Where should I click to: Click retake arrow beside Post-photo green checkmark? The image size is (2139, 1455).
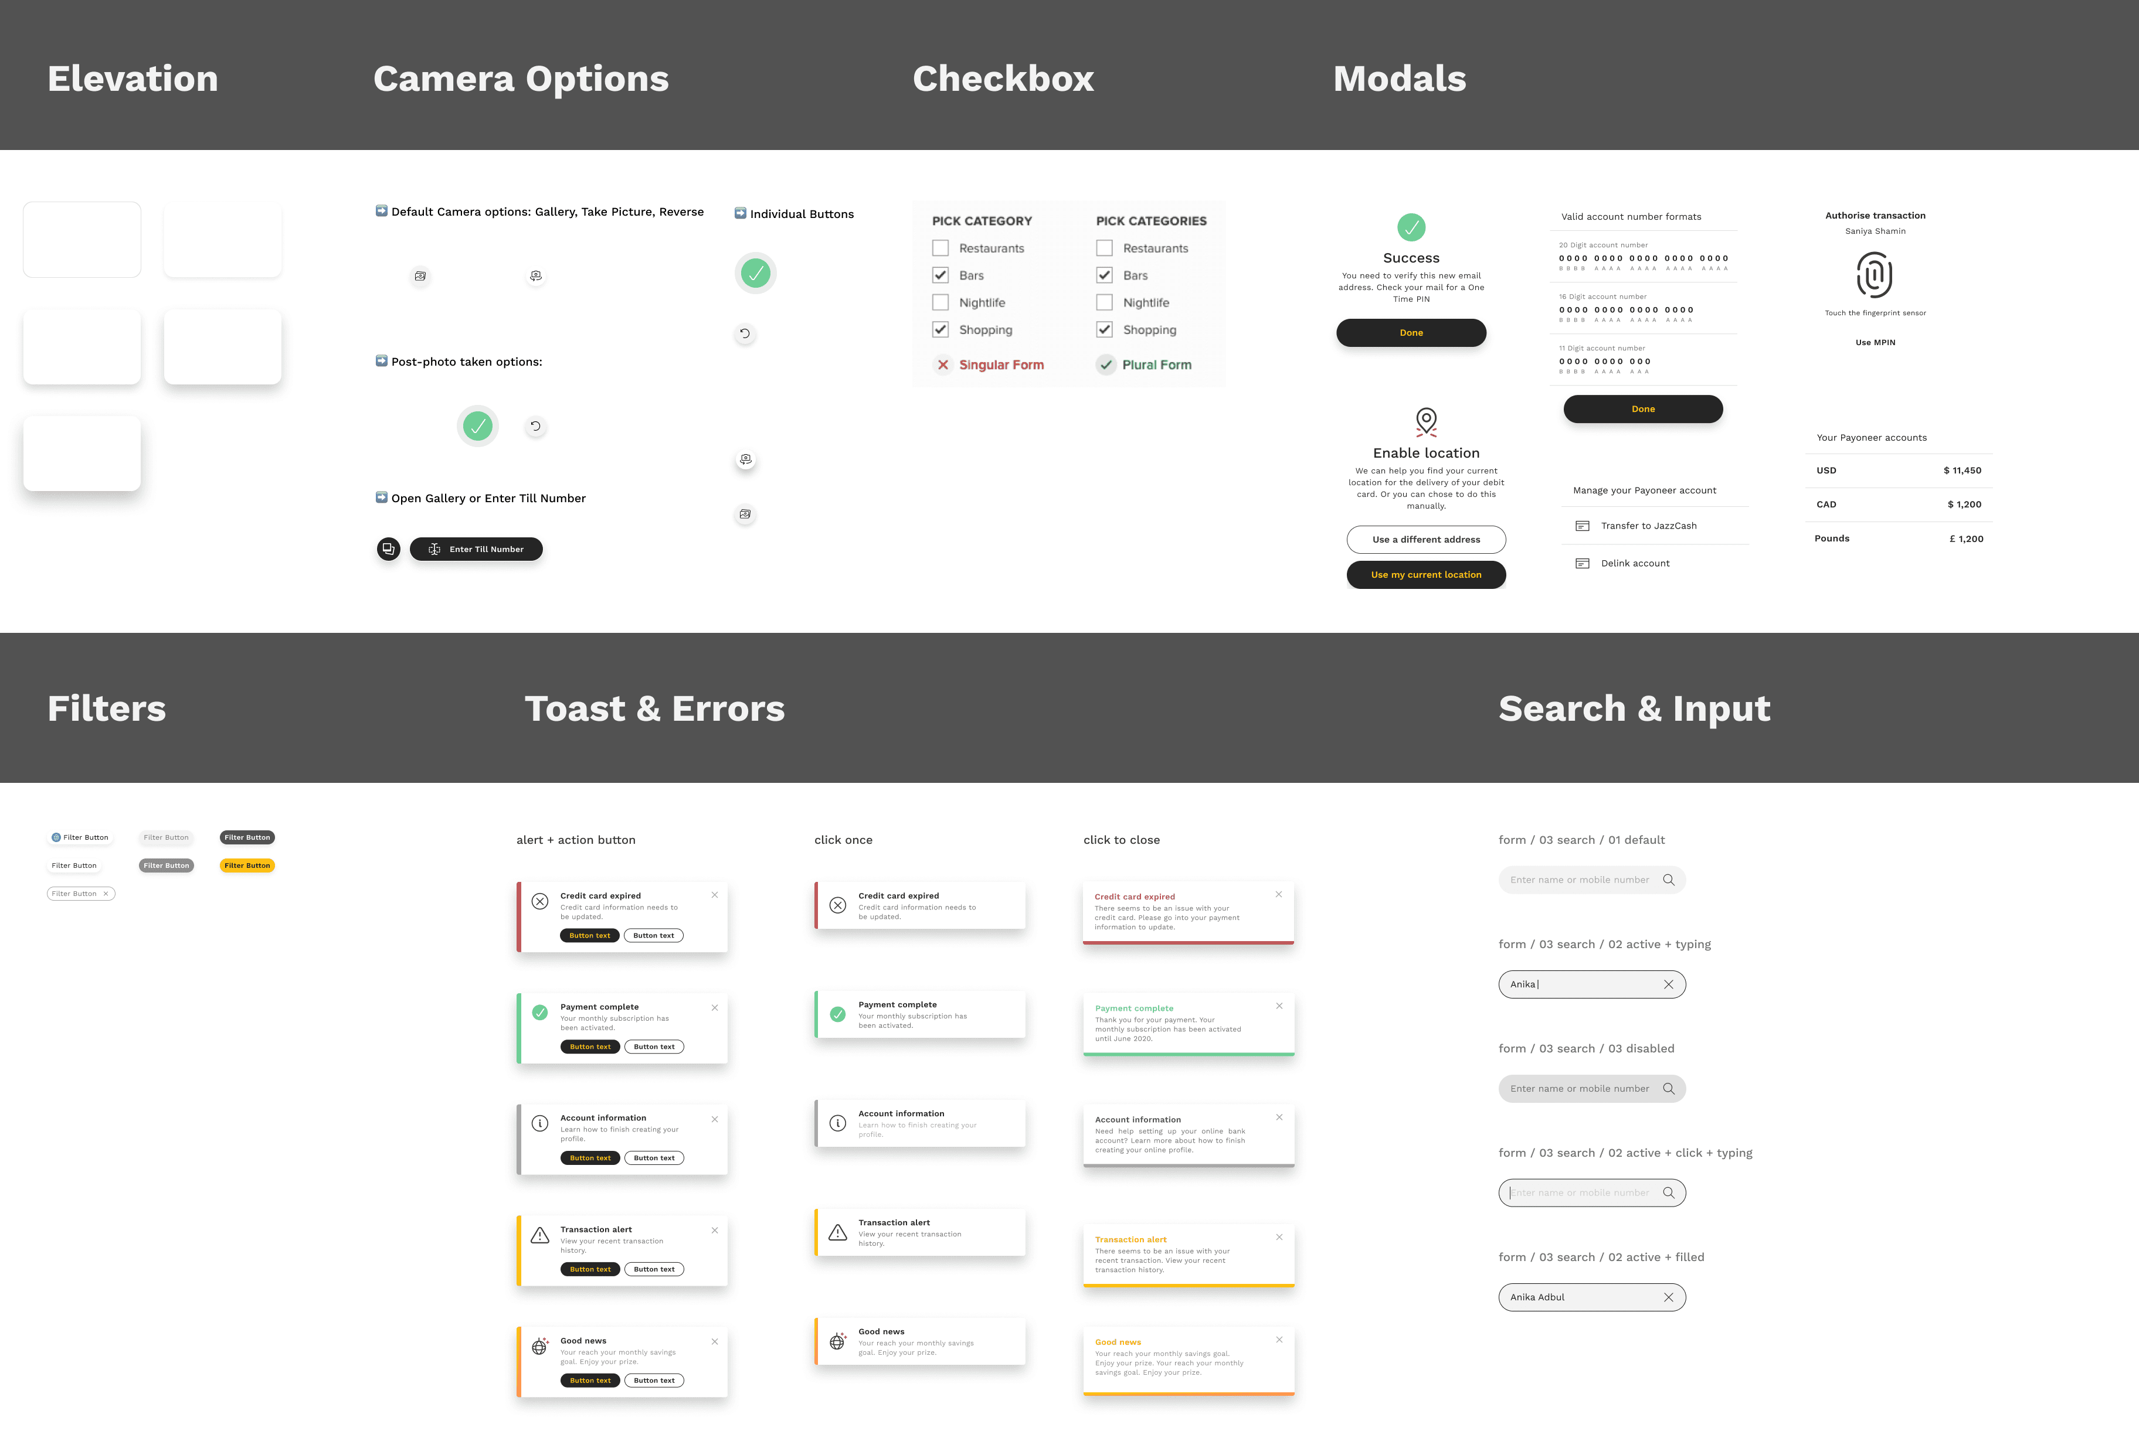(536, 426)
